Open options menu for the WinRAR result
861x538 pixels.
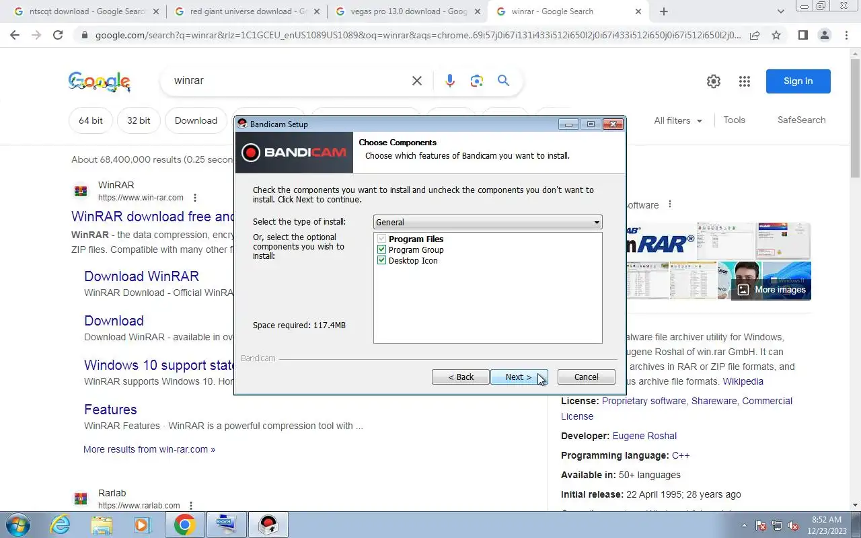[x=195, y=198]
